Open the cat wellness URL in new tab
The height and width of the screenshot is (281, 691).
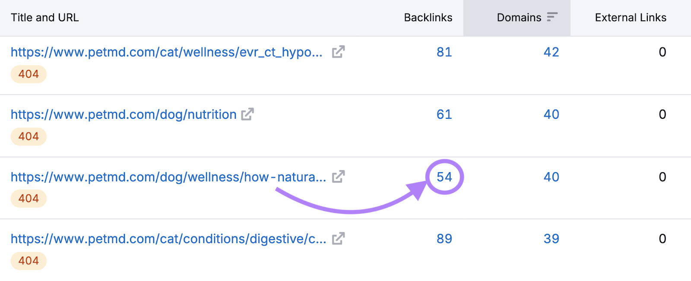[x=338, y=52]
